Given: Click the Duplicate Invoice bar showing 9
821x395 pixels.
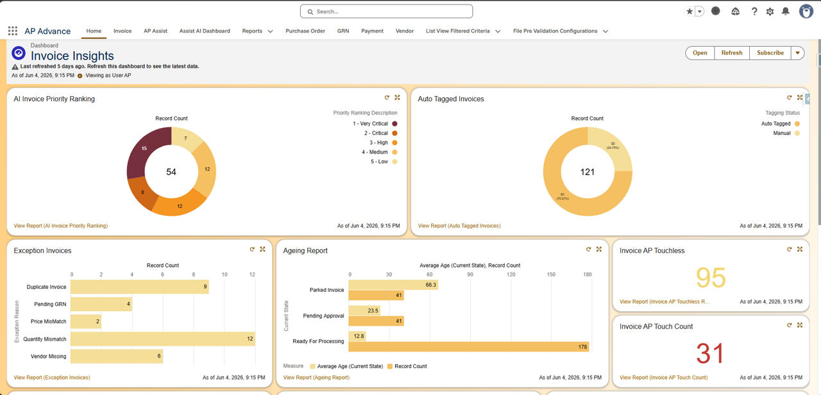Looking at the screenshot, I should pyautogui.click(x=140, y=287).
